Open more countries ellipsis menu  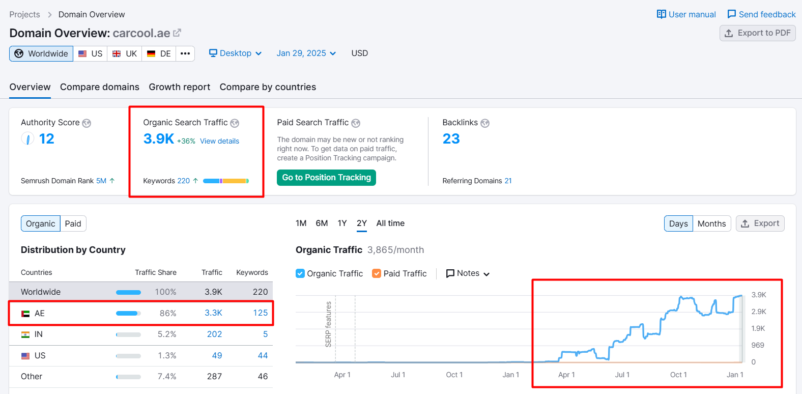tap(185, 54)
